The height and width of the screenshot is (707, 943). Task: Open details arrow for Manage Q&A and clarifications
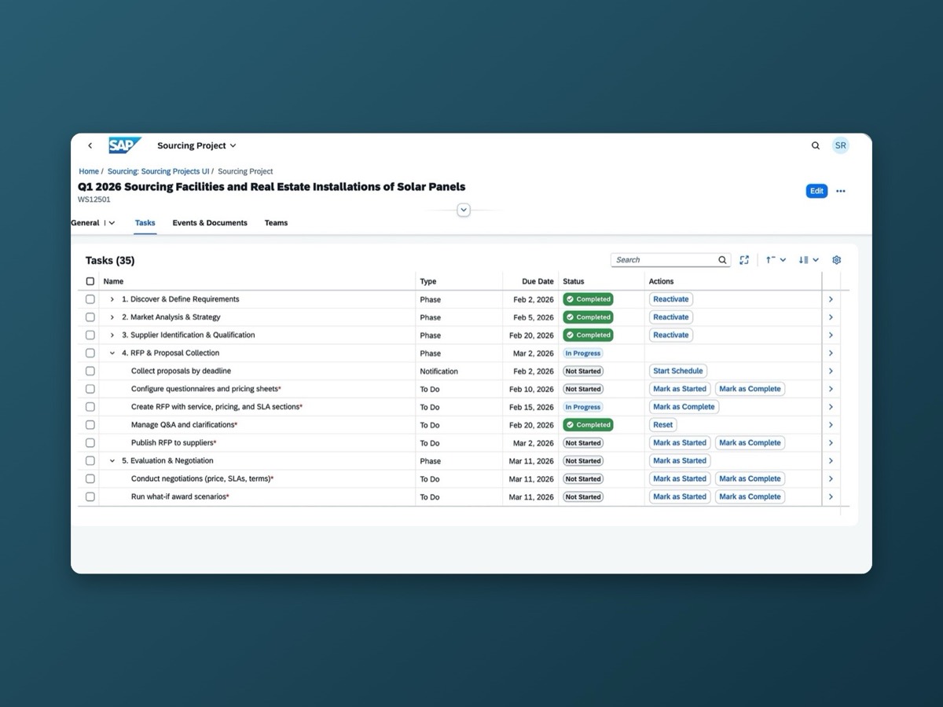831,425
